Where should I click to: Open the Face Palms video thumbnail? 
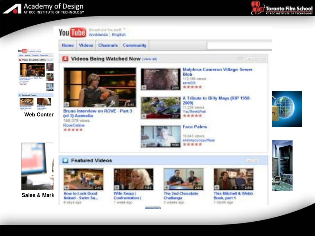point(161,136)
